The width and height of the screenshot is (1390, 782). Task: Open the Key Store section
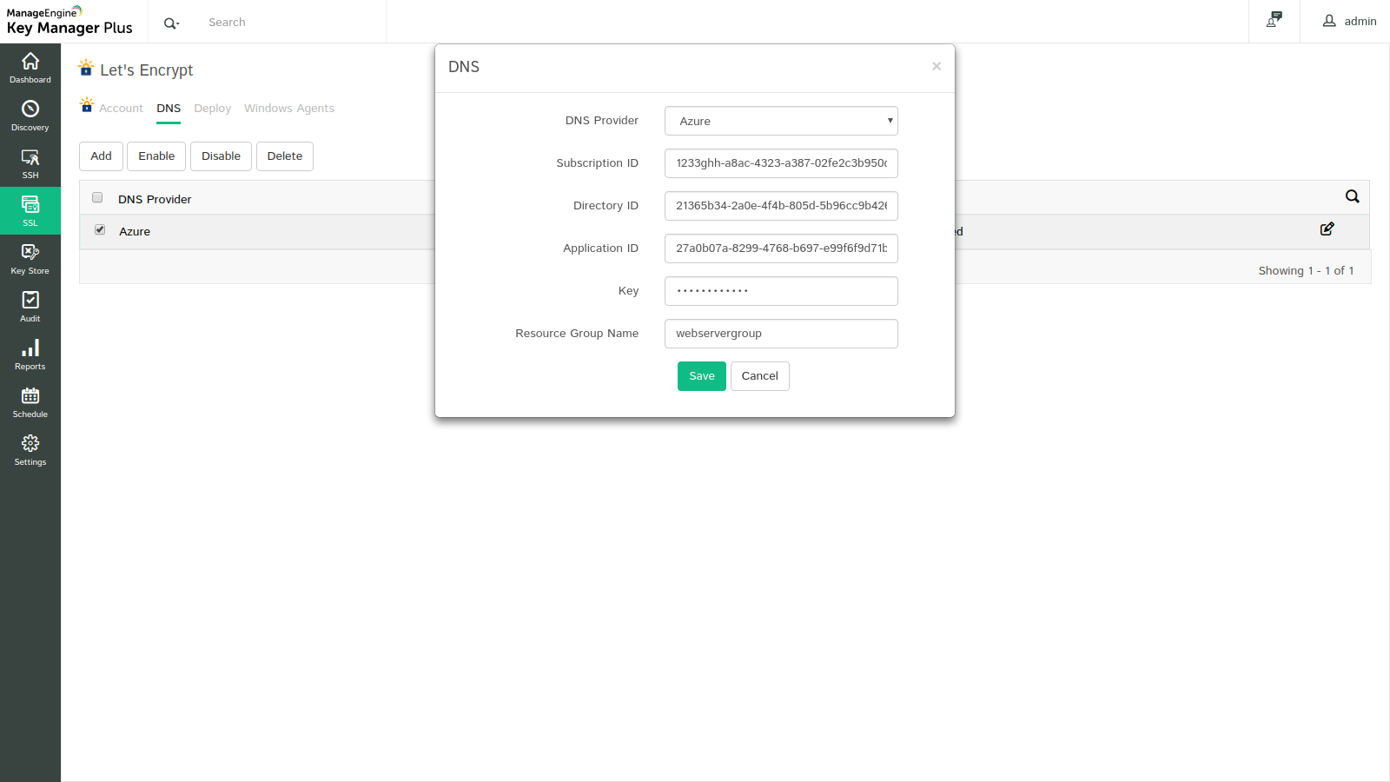[30, 259]
